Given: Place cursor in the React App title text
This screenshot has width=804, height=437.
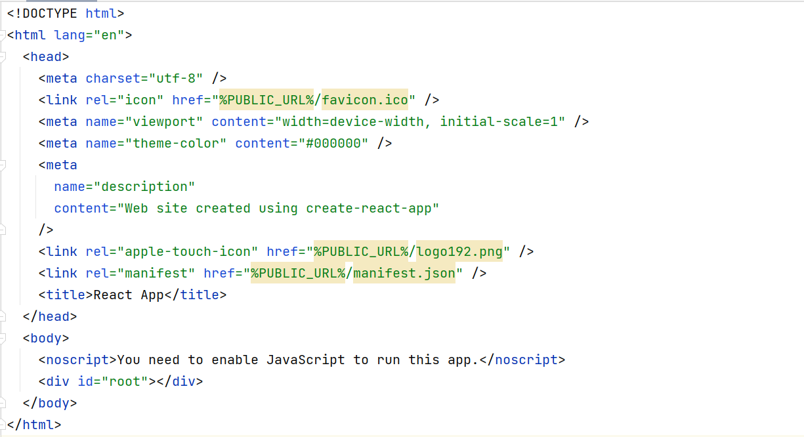Looking at the screenshot, I should [x=129, y=295].
